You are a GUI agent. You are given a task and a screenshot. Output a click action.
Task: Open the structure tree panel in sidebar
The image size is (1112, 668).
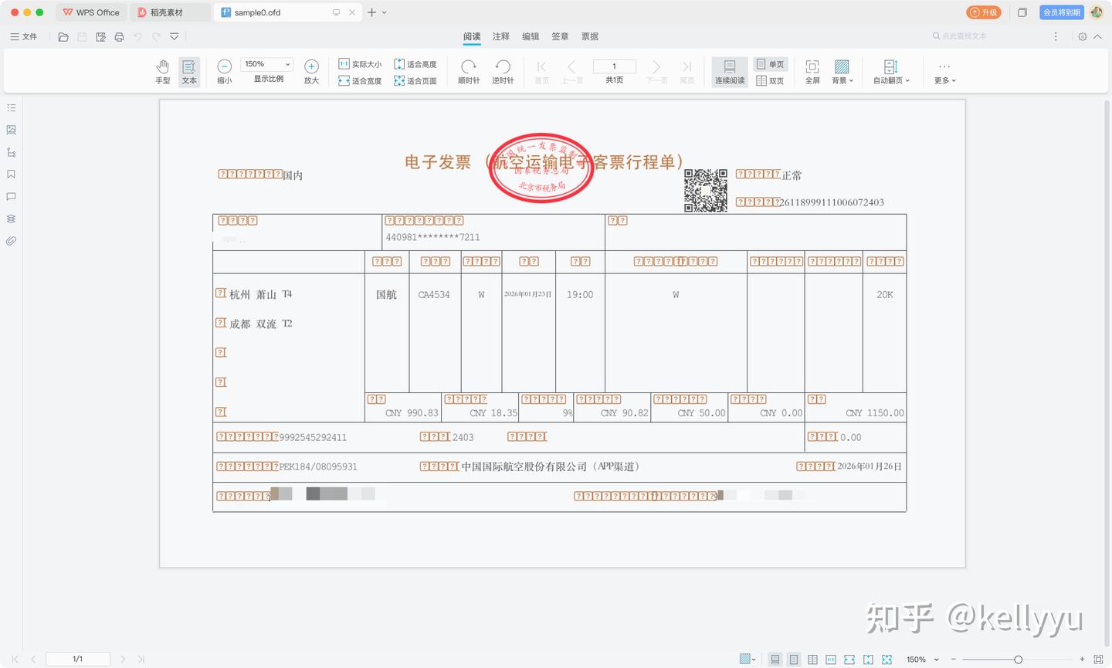click(11, 152)
